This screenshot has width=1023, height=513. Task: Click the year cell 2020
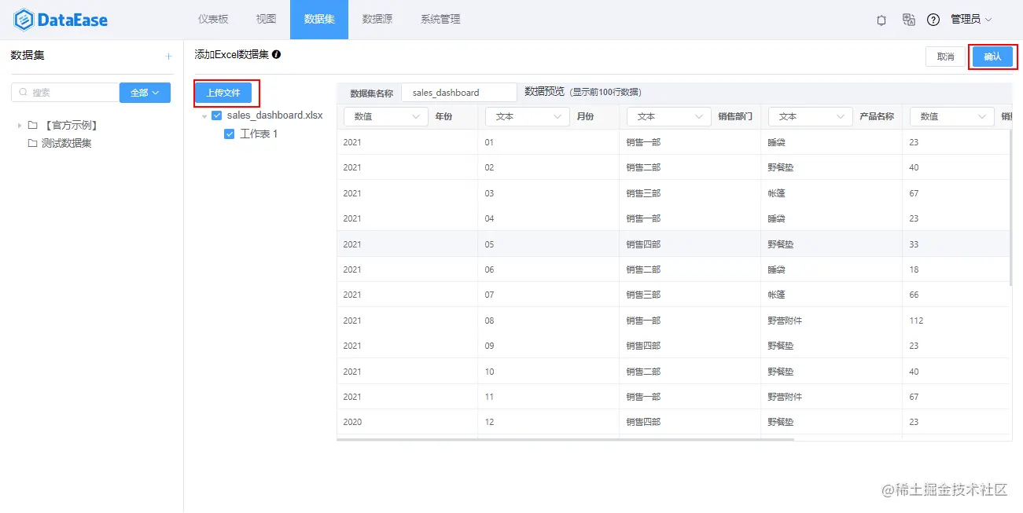[x=352, y=422]
